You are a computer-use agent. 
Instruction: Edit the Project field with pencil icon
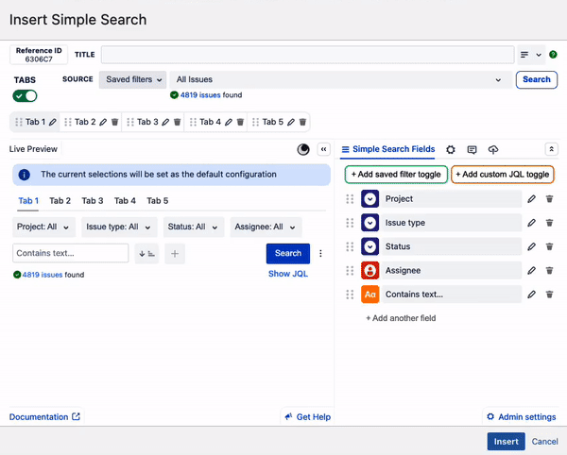click(x=532, y=199)
